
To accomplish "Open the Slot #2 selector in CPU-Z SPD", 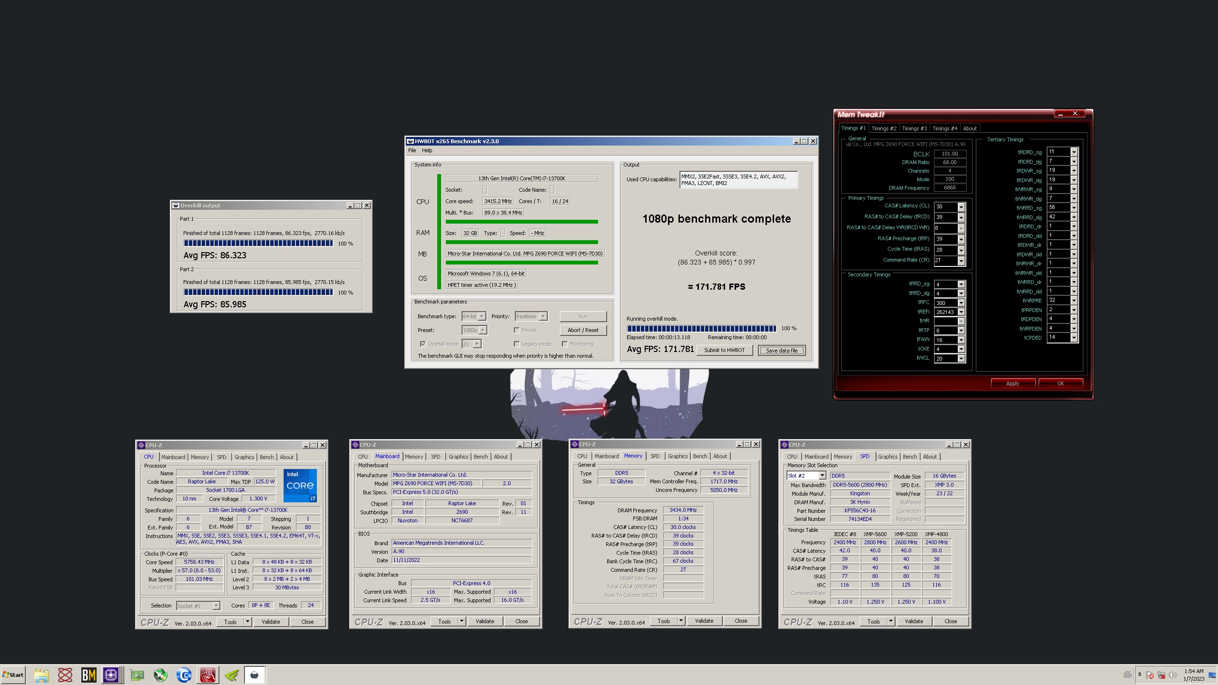I will pyautogui.click(x=806, y=476).
